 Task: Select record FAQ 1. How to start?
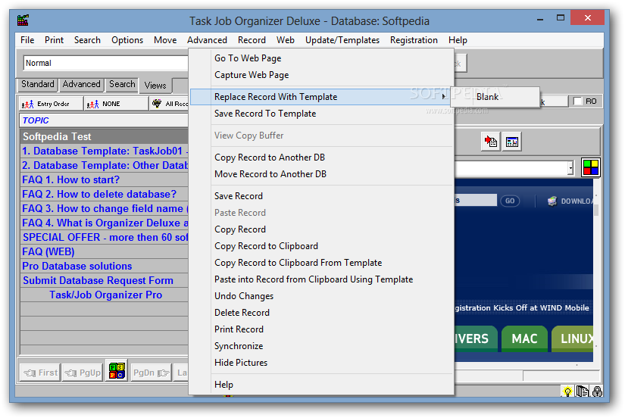[x=104, y=179]
